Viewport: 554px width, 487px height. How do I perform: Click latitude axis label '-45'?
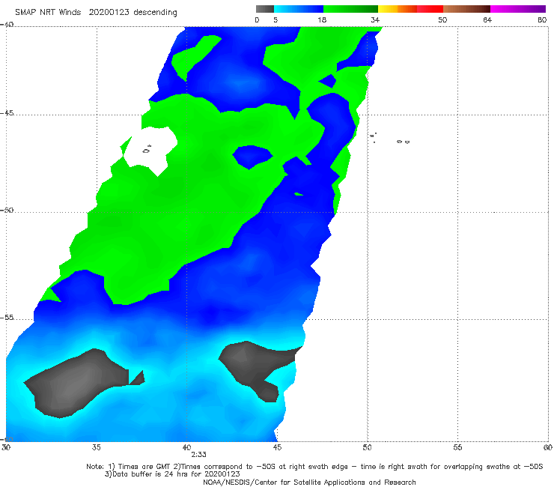(x=7, y=113)
